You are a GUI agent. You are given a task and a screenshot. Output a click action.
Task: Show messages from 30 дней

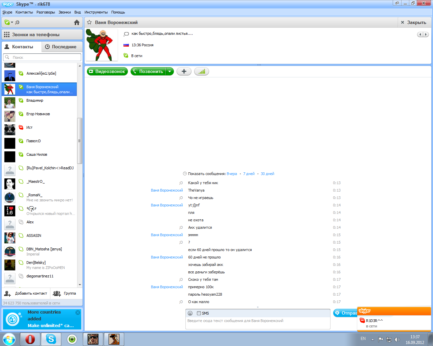pyautogui.click(x=267, y=174)
